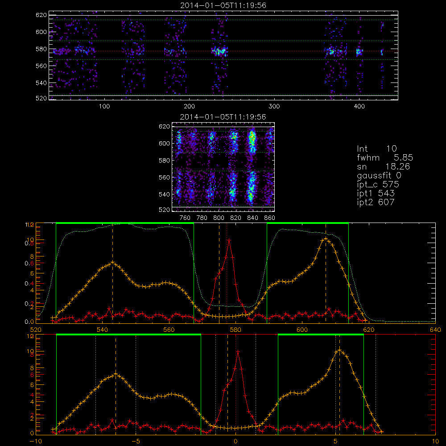The width and height of the screenshot is (446, 446).
Task: Click the timestamp title above the small middle image
Action: [223, 117]
